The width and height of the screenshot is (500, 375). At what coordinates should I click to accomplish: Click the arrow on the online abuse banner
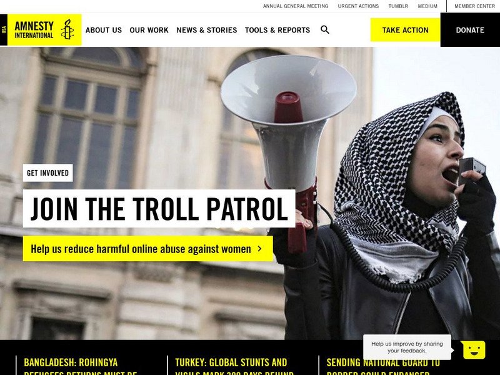259,249
